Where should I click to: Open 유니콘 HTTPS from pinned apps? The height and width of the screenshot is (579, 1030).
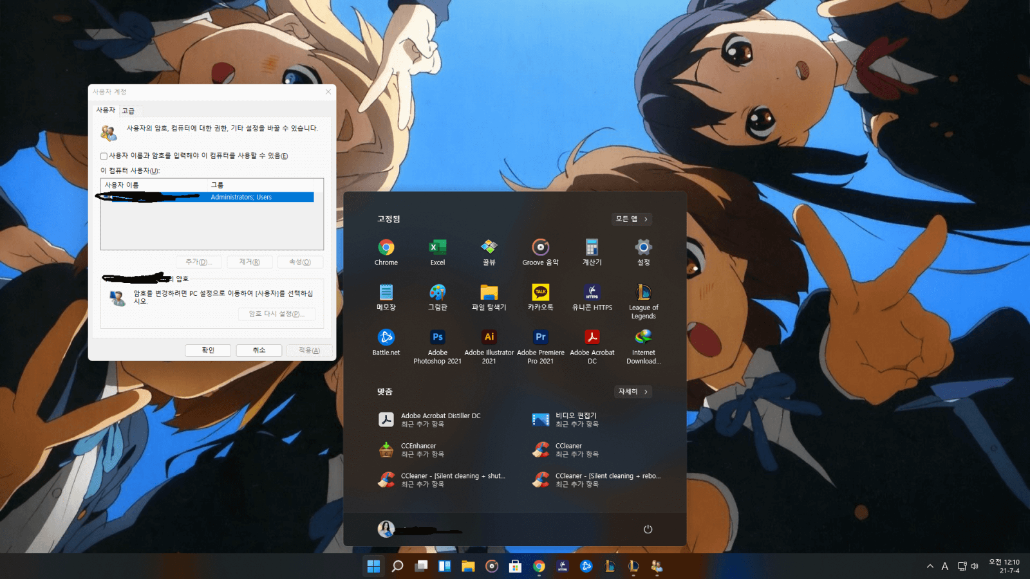tap(592, 297)
